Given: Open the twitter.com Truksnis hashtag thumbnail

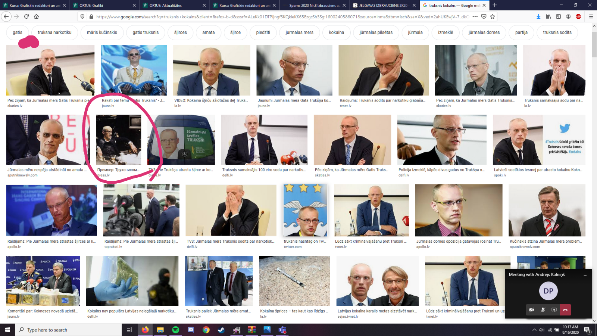Looking at the screenshot, I should point(305,210).
